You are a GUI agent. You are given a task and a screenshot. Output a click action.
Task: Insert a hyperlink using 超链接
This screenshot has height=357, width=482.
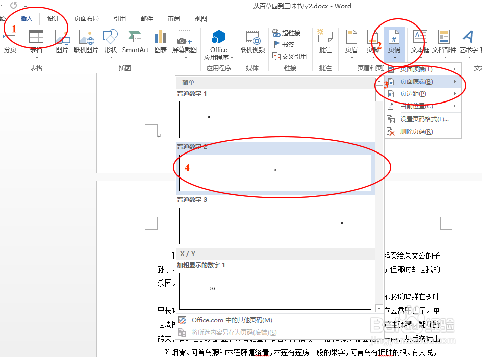[x=290, y=32]
